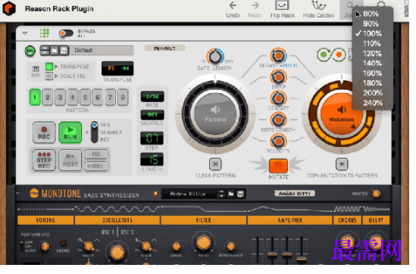Screen dimensions: 416x274
Task: Click the REC record button
Action: point(44,132)
